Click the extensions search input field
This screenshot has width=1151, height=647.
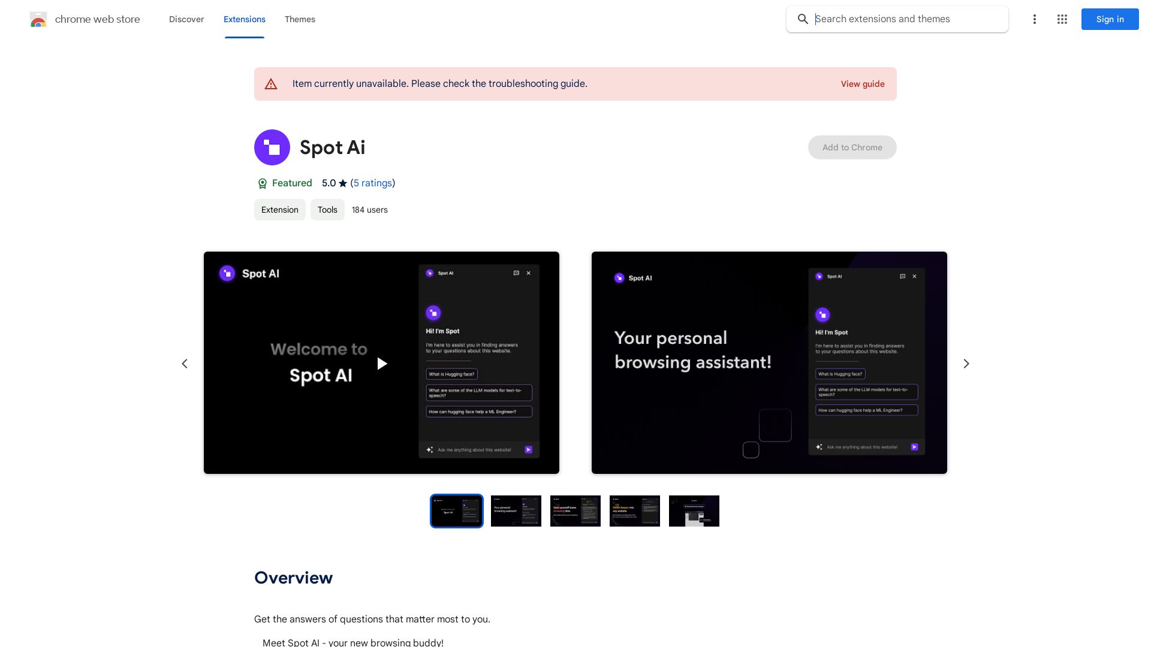click(x=899, y=19)
